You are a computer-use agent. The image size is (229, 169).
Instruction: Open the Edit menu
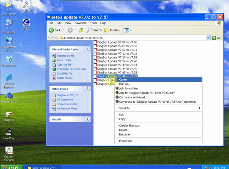click(x=59, y=23)
